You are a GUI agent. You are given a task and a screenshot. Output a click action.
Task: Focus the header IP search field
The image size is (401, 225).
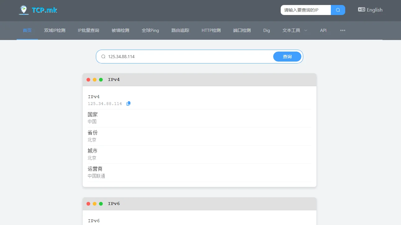pyautogui.click(x=305, y=10)
